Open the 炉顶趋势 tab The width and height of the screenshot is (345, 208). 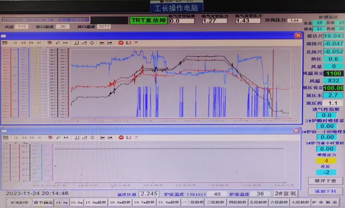click(19, 202)
